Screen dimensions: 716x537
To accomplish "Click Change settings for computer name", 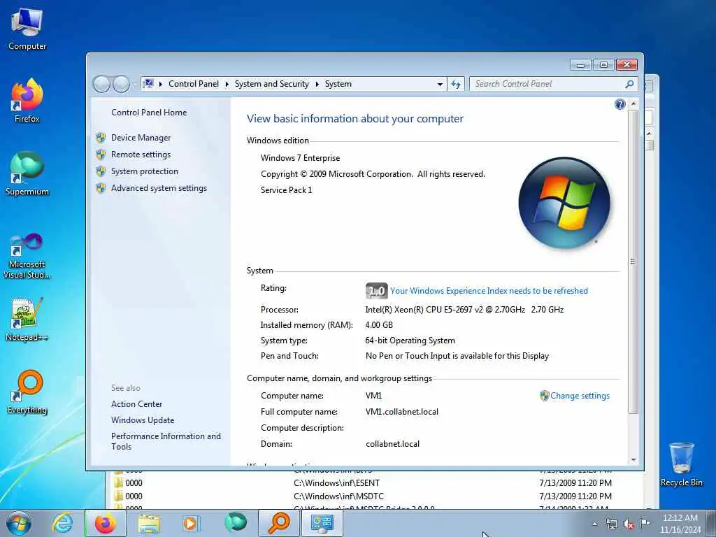I will pyautogui.click(x=580, y=396).
